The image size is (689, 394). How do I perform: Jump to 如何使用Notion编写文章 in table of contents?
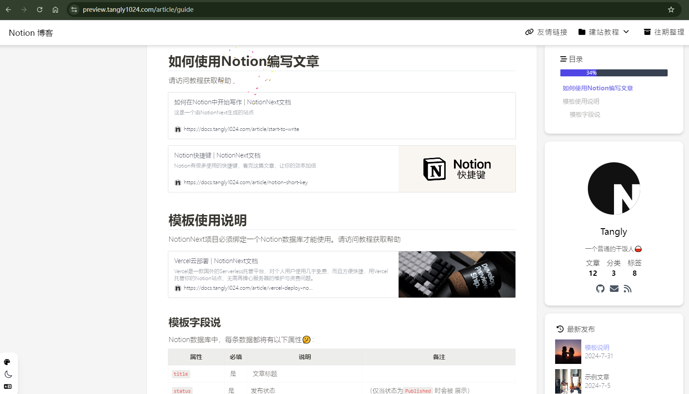[x=597, y=88]
